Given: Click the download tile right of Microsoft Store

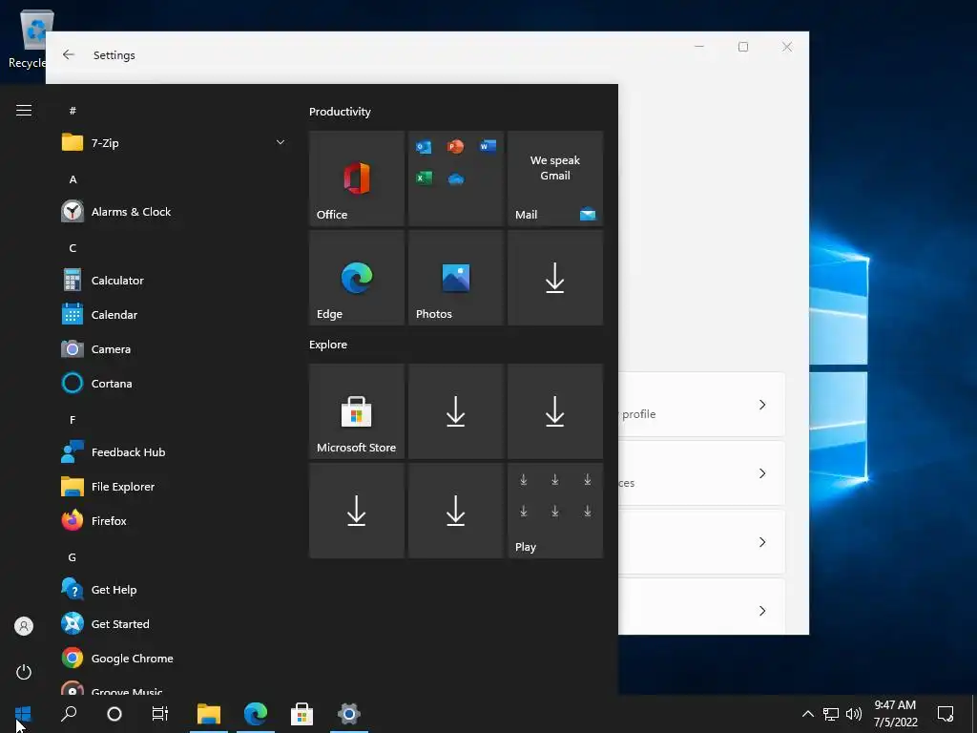Looking at the screenshot, I should click(455, 411).
